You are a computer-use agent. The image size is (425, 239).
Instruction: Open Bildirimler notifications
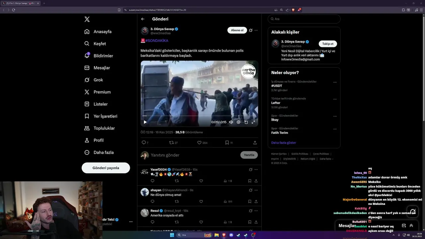(99, 56)
